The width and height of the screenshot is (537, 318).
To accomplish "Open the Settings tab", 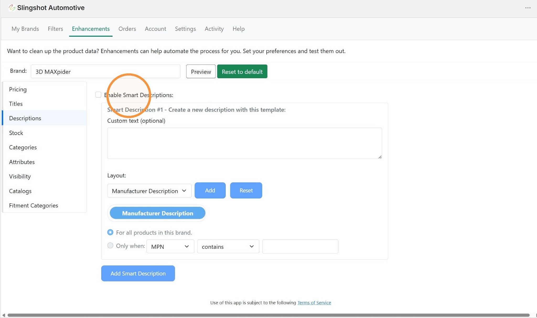I will coord(185,29).
